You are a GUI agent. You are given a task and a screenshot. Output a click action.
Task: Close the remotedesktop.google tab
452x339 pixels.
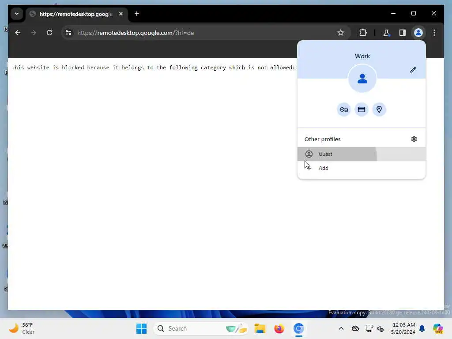tap(121, 14)
